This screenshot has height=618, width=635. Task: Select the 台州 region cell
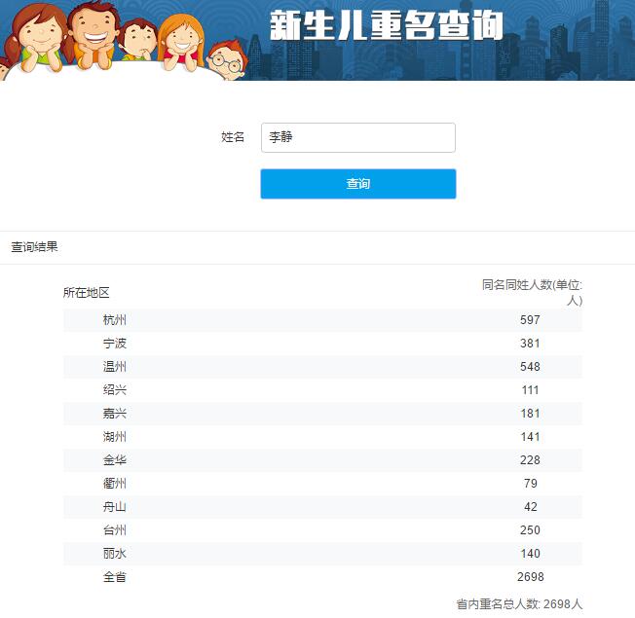115,529
